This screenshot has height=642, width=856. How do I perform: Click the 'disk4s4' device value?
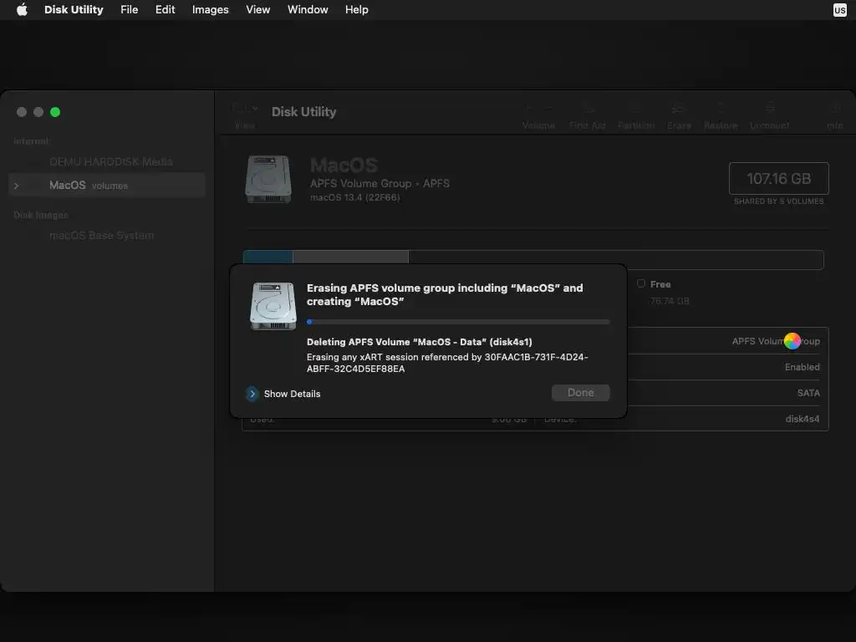(x=802, y=419)
